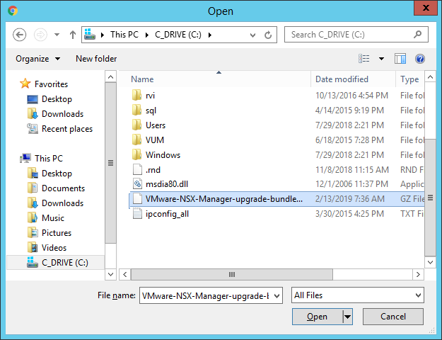Select the VUM folder icon
This screenshot has height=340, width=442.
(x=136, y=140)
